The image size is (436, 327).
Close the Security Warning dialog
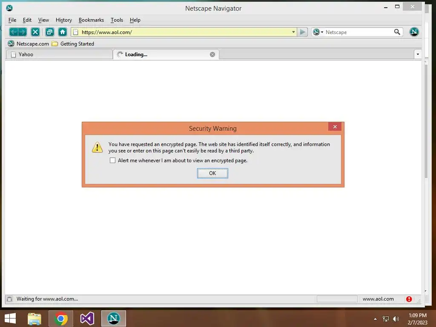coord(335,127)
